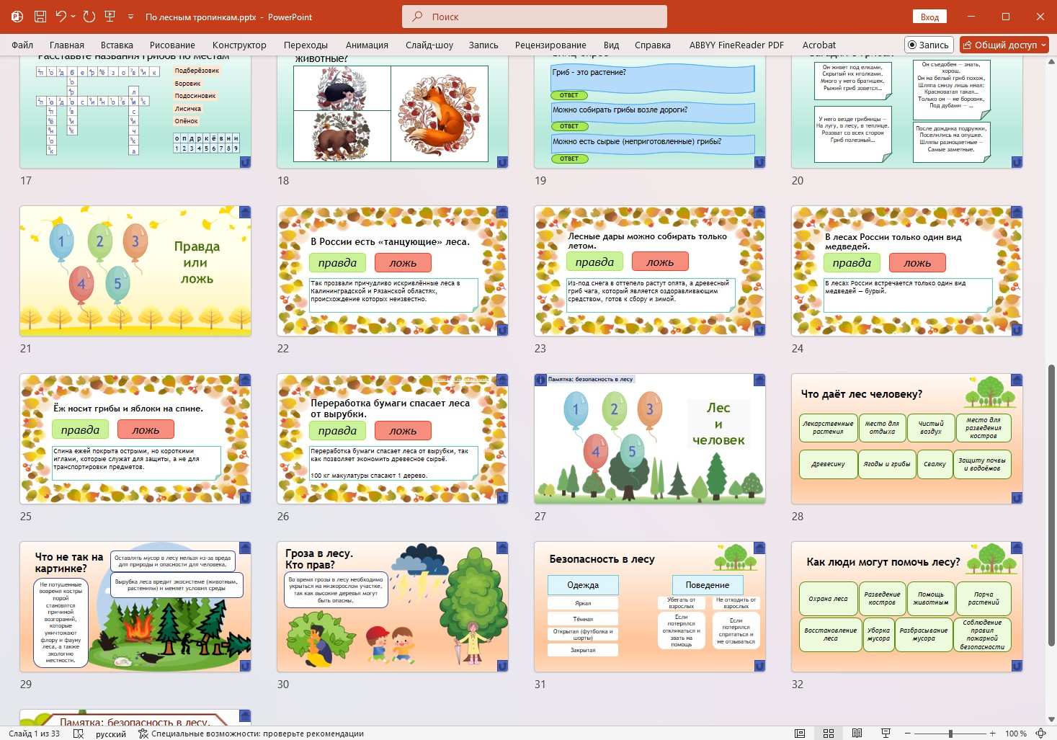
Task: Start slideshow from beginning icon in toolbar
Action: point(110,17)
